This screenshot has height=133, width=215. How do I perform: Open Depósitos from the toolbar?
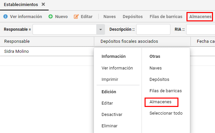[x=132, y=16]
